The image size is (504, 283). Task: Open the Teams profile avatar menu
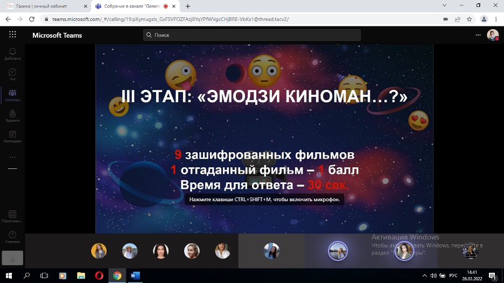pos(492,35)
